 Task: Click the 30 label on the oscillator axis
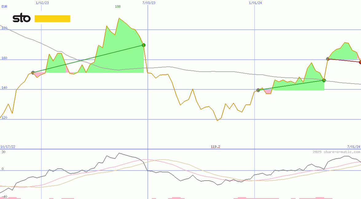coord(3,152)
